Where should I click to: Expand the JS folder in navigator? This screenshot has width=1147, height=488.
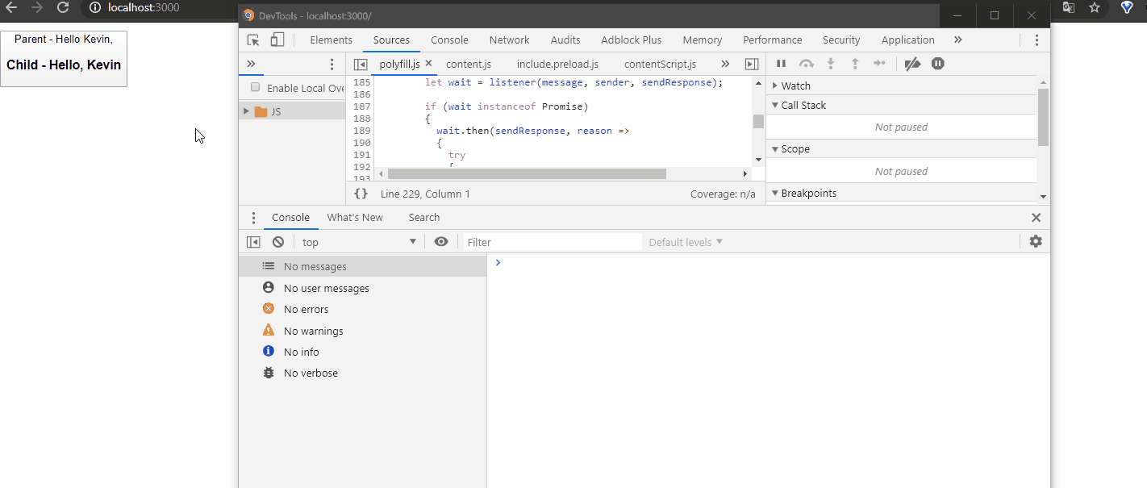click(247, 111)
